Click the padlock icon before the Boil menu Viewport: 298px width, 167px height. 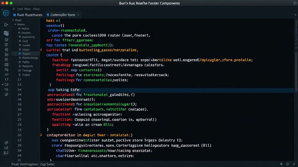[x=14, y=9]
